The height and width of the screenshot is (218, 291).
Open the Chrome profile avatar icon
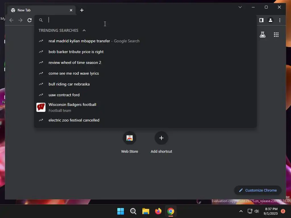point(271,20)
